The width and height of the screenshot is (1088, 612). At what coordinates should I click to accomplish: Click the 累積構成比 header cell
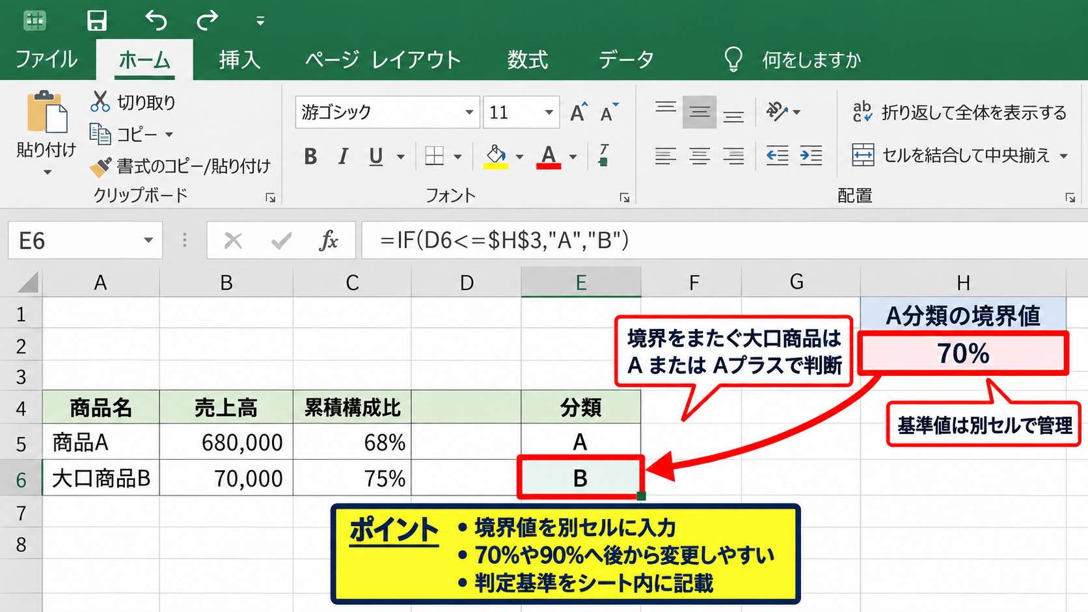352,407
